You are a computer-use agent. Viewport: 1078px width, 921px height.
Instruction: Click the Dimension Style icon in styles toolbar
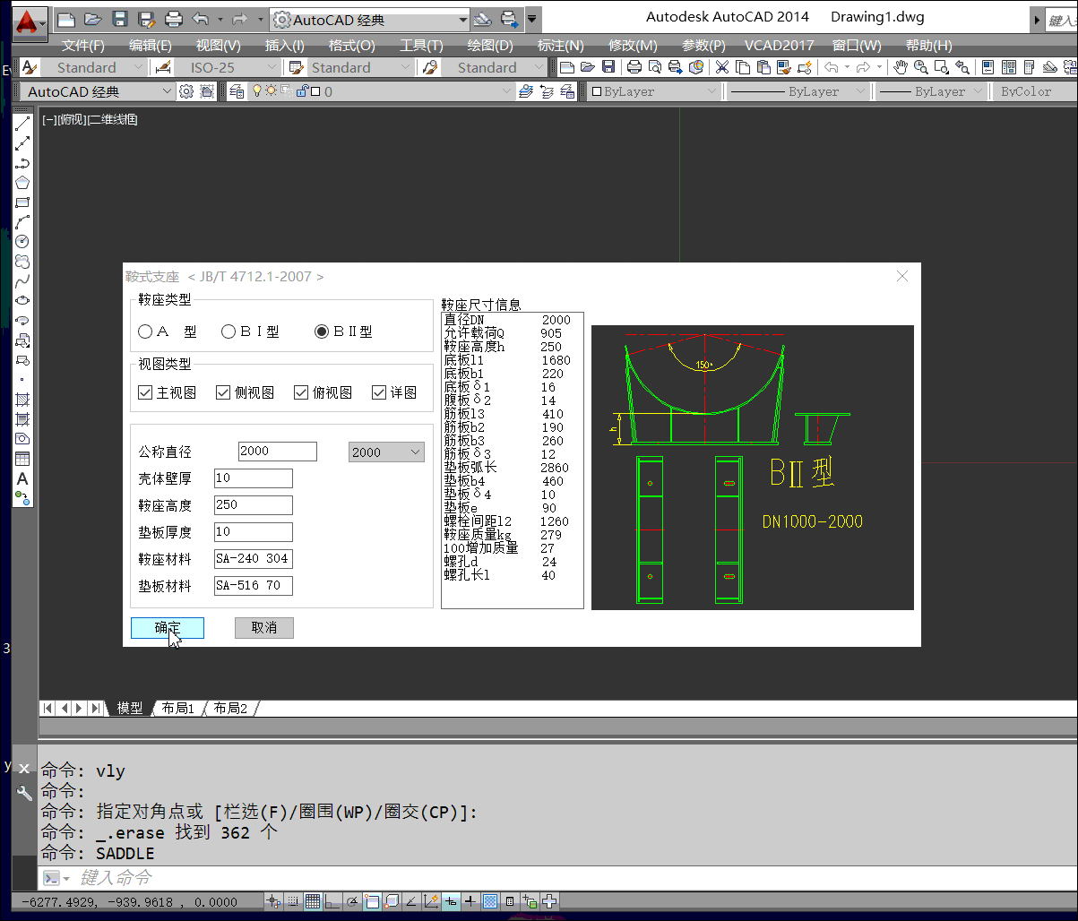pyautogui.click(x=162, y=67)
